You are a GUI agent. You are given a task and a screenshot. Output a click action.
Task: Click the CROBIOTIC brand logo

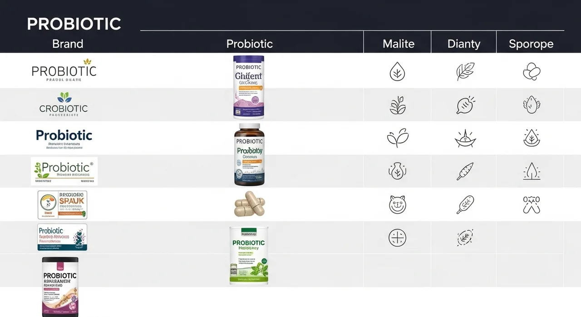64,104
